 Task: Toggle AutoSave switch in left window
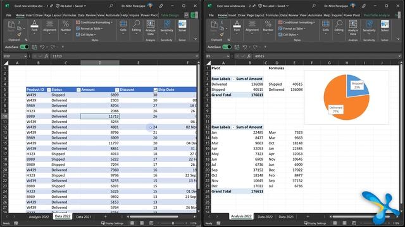(25, 47)
